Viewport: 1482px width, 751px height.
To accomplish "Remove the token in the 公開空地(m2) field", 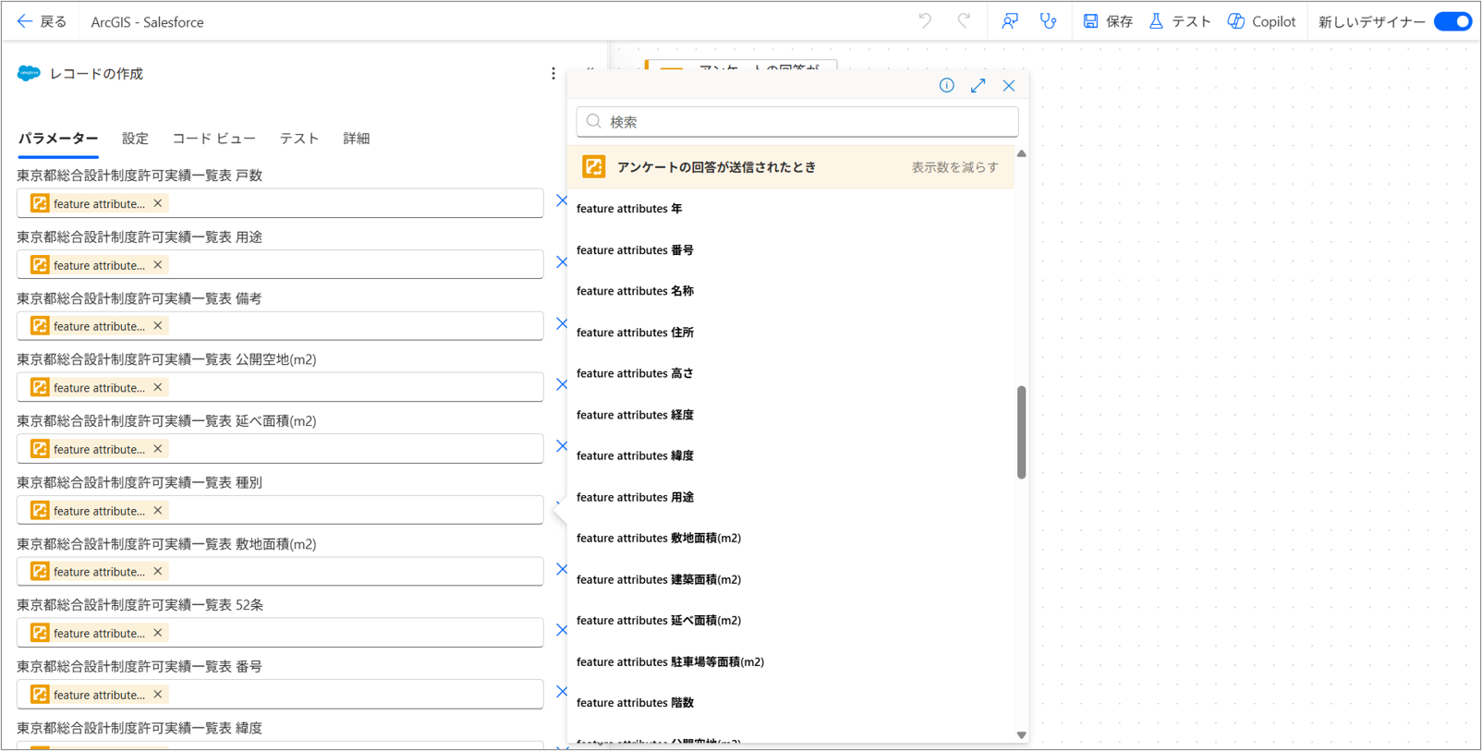I will pos(158,387).
